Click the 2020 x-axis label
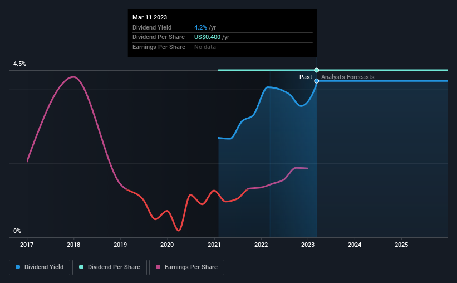Image resolution: width=457 pixels, height=283 pixels. click(167, 245)
